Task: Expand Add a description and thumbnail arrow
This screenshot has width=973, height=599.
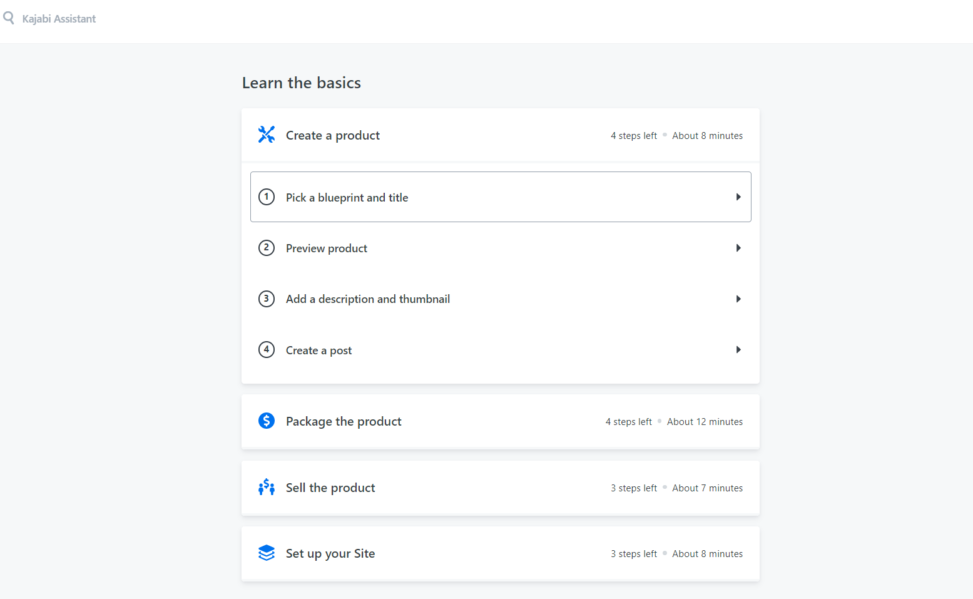Action: [738, 299]
